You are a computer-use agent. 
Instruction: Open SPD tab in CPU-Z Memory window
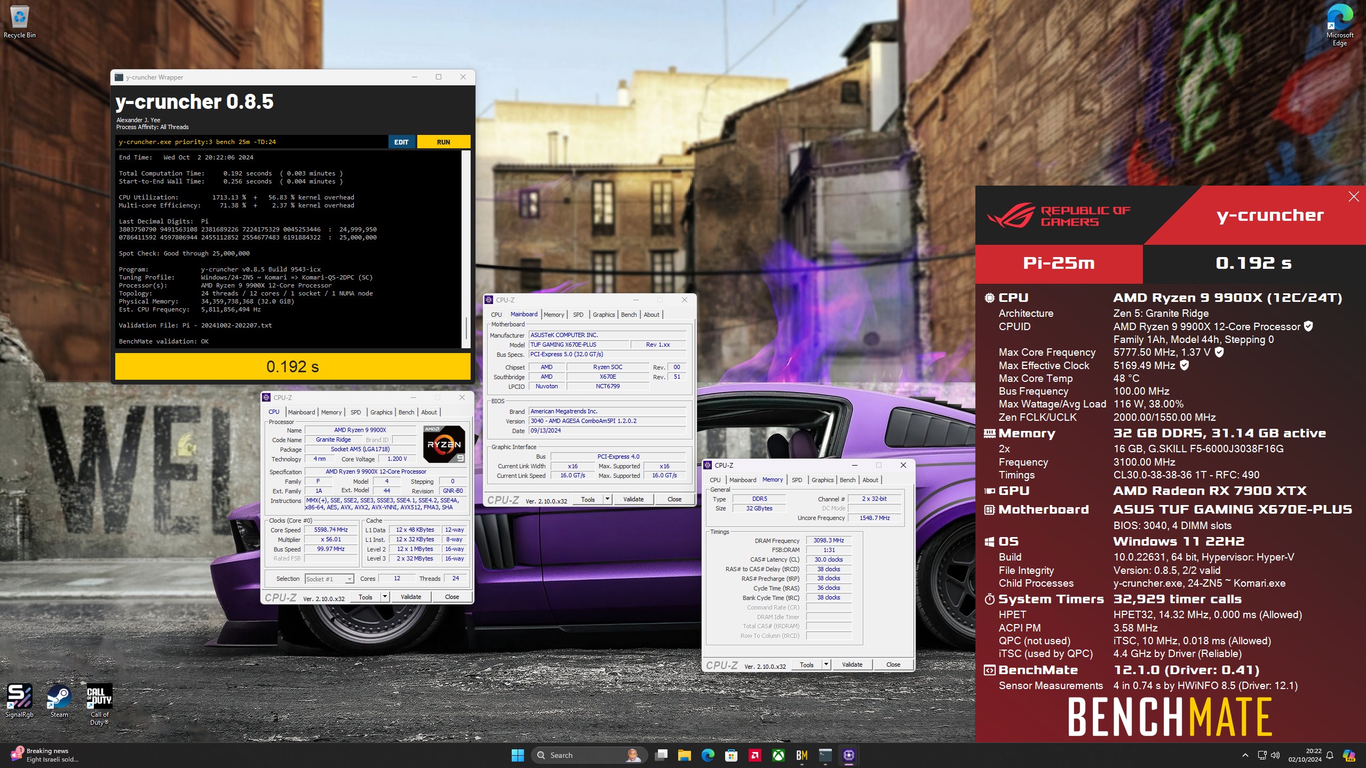(x=797, y=480)
